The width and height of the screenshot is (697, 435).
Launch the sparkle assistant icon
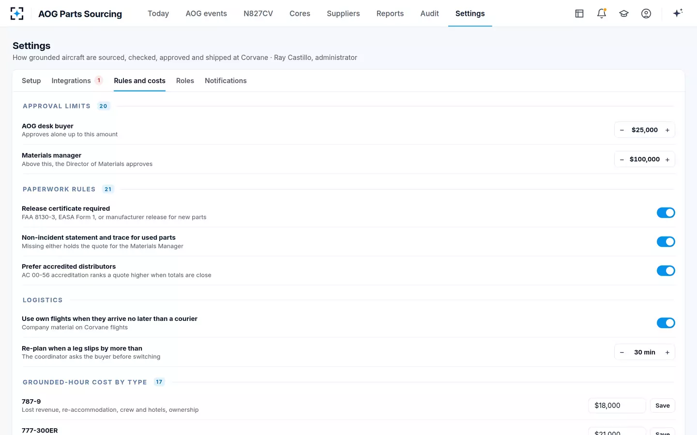[678, 13]
